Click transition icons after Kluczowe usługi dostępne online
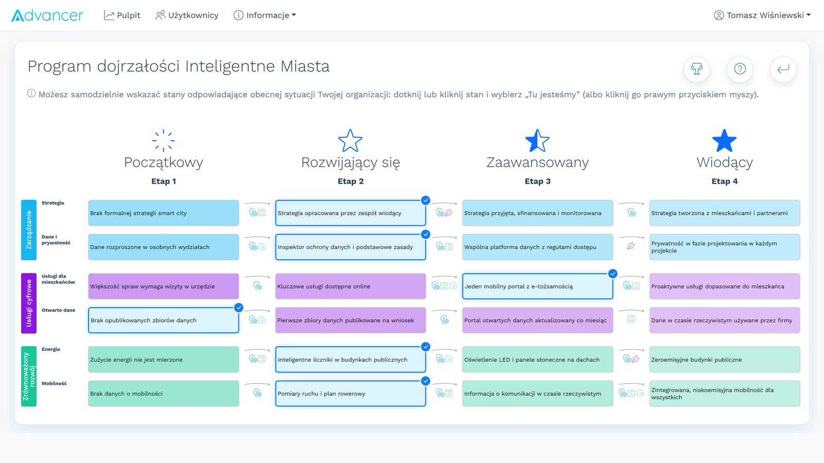The width and height of the screenshot is (824, 463). [444, 286]
